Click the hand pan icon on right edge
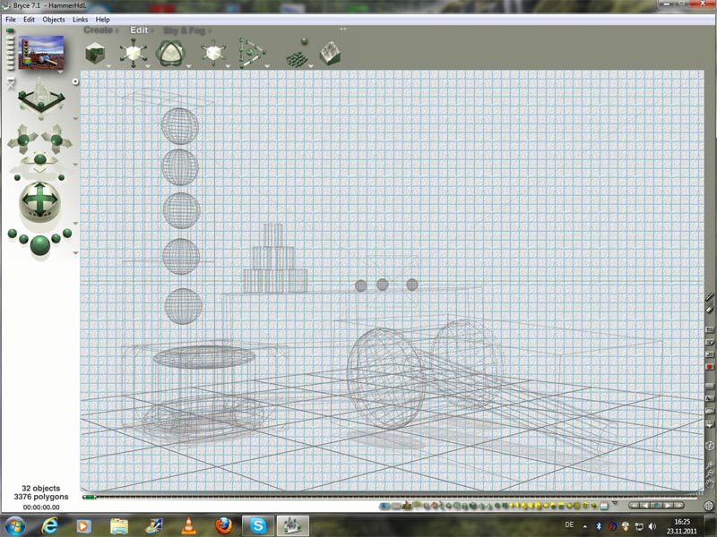This screenshot has width=717, height=537. 710,483
